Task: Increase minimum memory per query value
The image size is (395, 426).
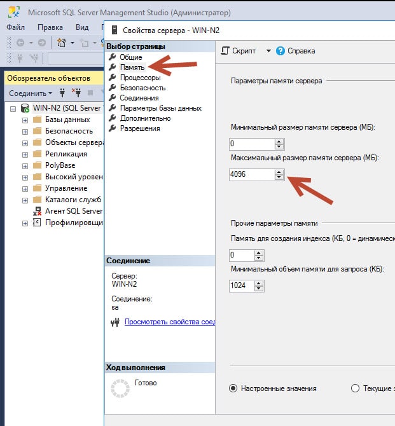Action: pyautogui.click(x=259, y=283)
